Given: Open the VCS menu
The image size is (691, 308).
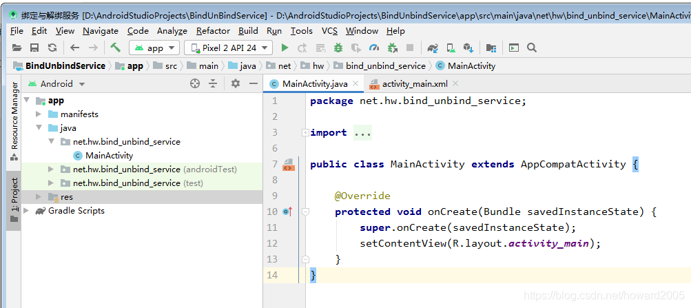Looking at the screenshot, I should tap(329, 31).
